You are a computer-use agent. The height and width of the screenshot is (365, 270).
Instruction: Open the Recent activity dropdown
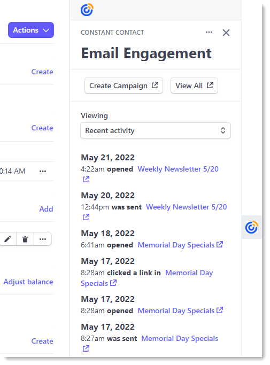point(156,130)
